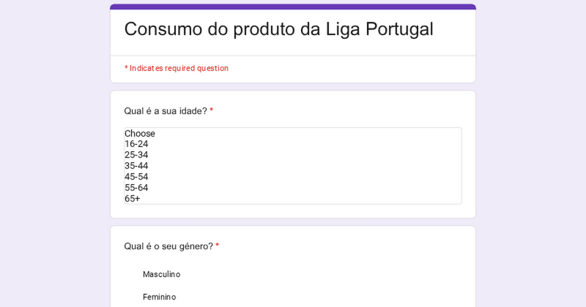Viewport: 586px width, 307px height.
Task: Click the "Indicates required question" notice
Action: (x=179, y=68)
